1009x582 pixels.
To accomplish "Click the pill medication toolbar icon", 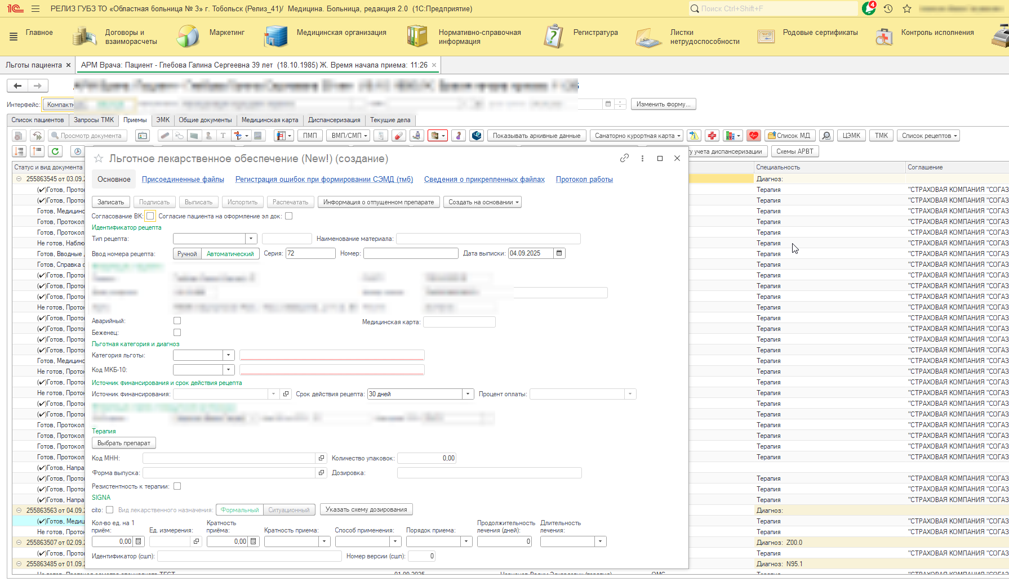I will [x=398, y=136].
